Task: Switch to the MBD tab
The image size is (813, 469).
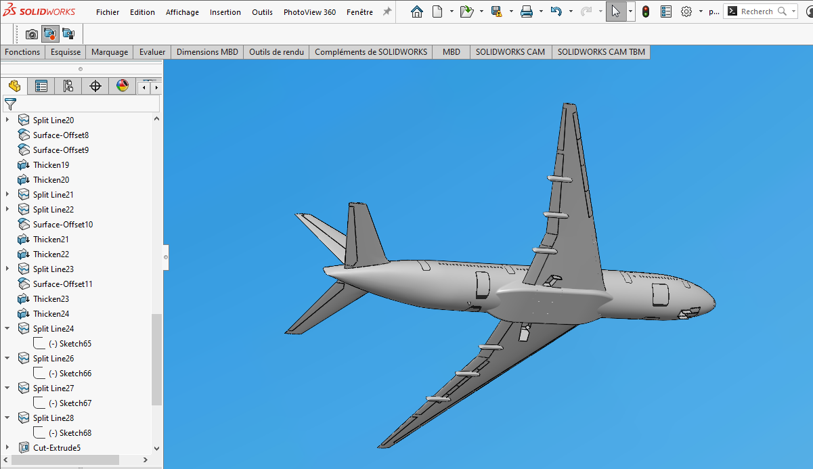Action: [x=452, y=52]
